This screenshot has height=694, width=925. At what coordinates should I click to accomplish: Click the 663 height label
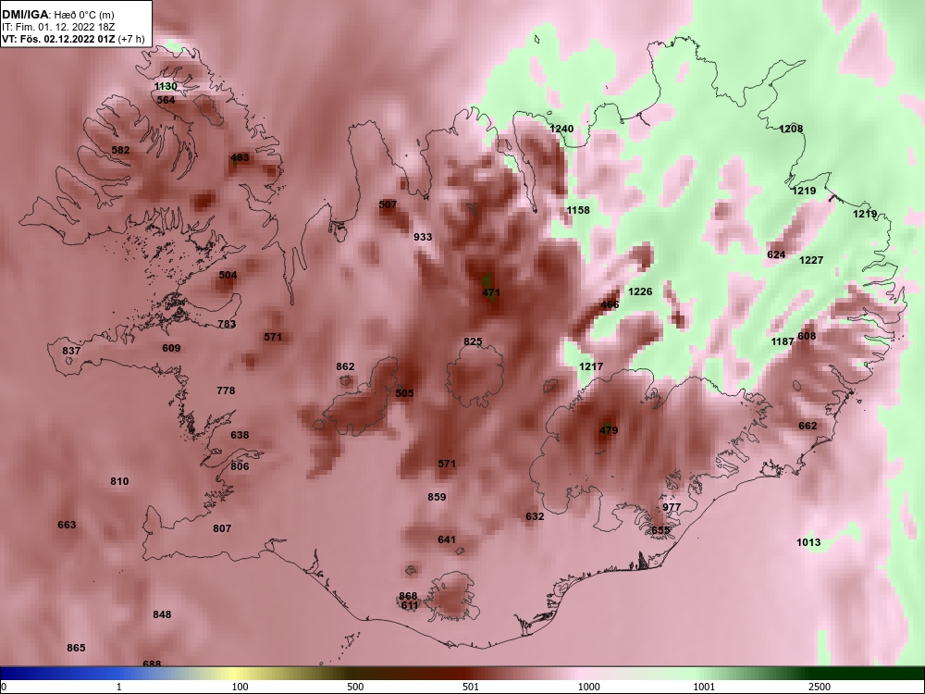pos(68,526)
